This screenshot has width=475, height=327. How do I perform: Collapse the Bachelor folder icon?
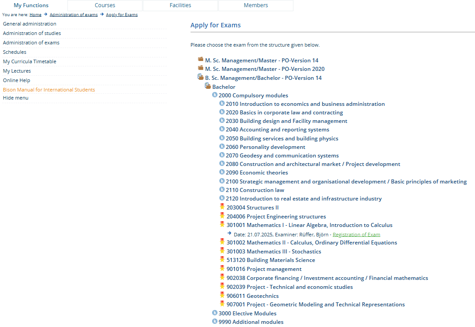tap(208, 86)
